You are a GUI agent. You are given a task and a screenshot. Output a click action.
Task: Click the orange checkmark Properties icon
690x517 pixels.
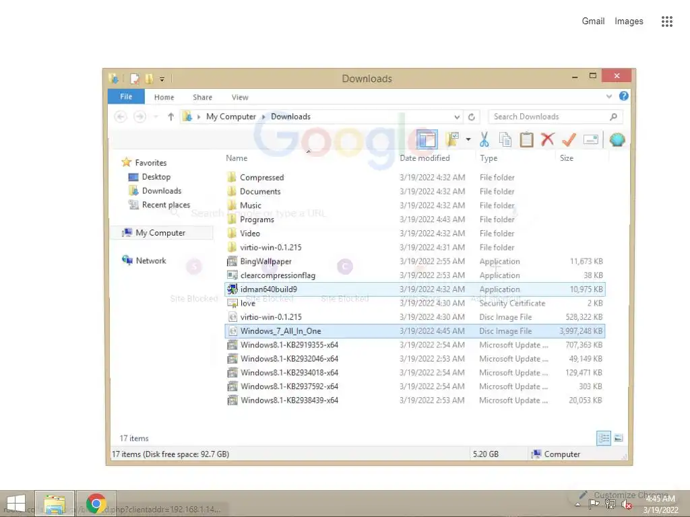[569, 140]
